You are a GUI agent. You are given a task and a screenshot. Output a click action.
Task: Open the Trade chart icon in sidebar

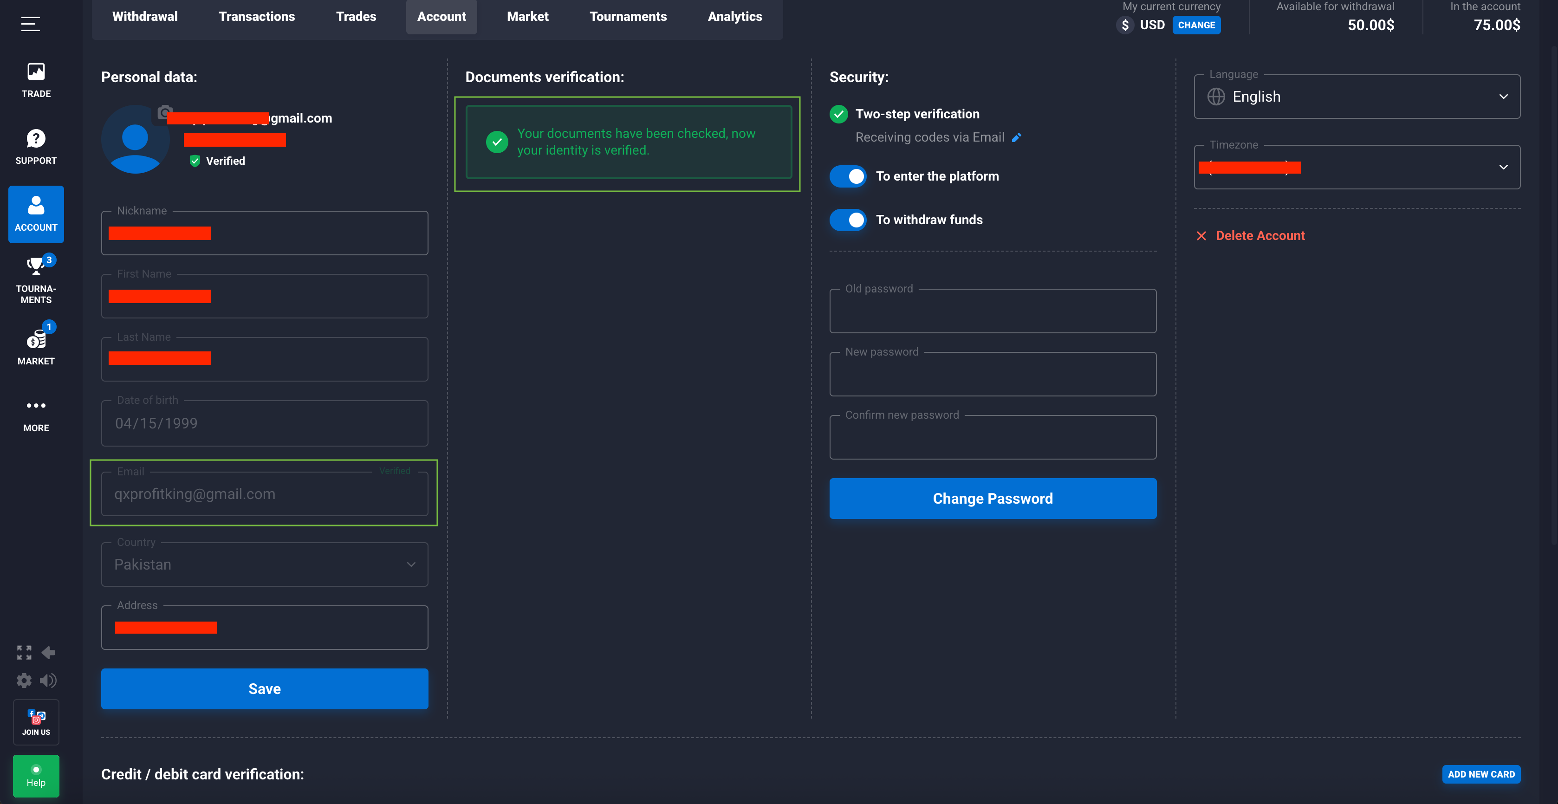36,72
